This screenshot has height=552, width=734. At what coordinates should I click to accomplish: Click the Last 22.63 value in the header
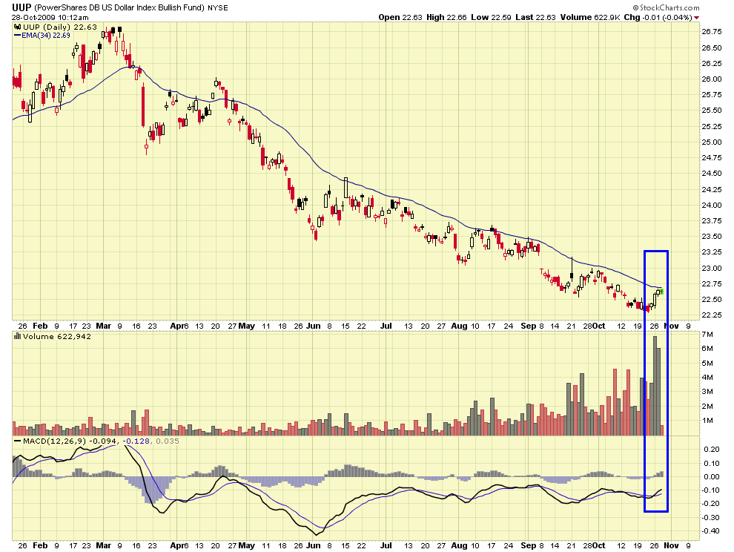[x=535, y=17]
